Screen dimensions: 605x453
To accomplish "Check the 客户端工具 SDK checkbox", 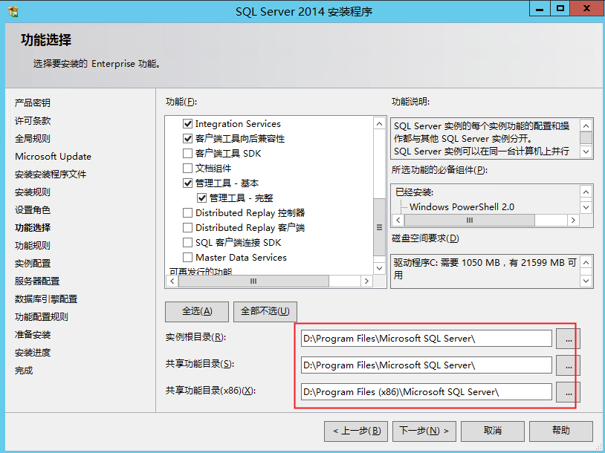I will [x=187, y=154].
